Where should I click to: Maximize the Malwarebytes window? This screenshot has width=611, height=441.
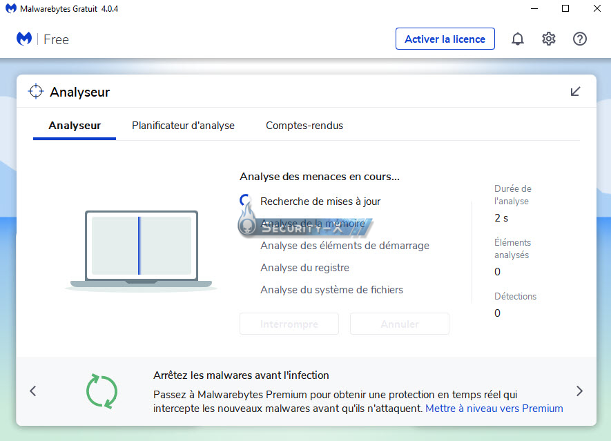click(x=565, y=8)
